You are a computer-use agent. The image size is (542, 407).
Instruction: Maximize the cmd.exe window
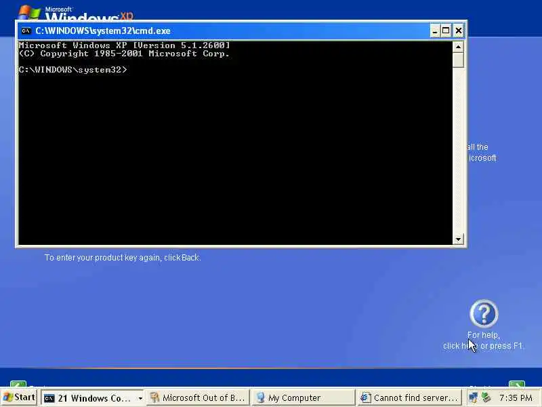click(x=446, y=31)
